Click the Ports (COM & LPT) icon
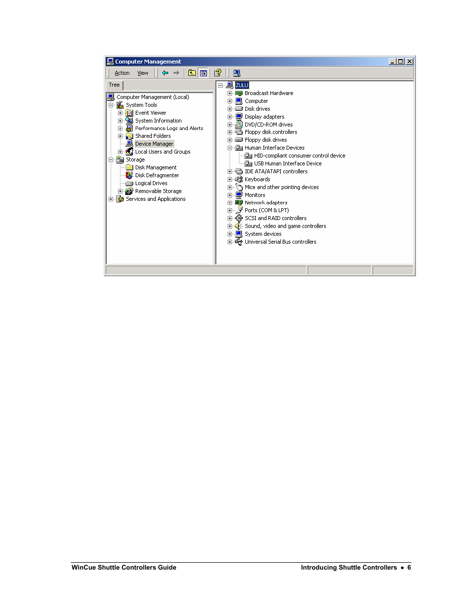The width and height of the screenshot is (469, 608). (239, 210)
